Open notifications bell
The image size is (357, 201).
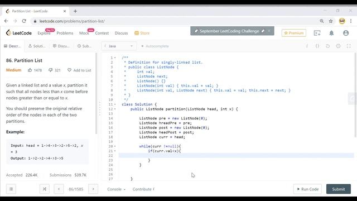click(331, 33)
